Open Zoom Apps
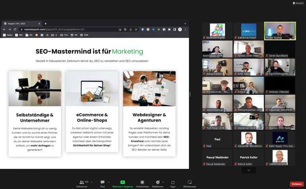 pos(173,184)
